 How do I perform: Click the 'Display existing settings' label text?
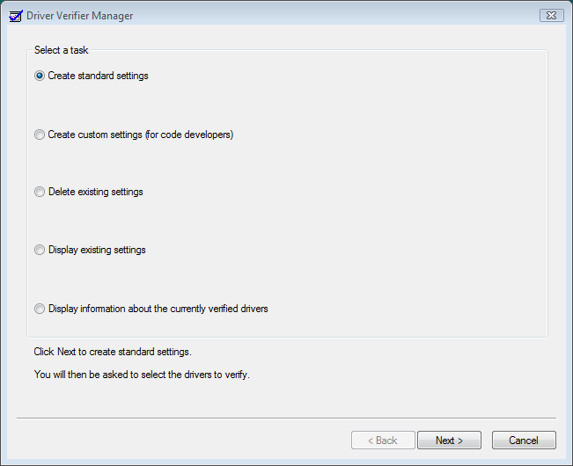coord(97,250)
